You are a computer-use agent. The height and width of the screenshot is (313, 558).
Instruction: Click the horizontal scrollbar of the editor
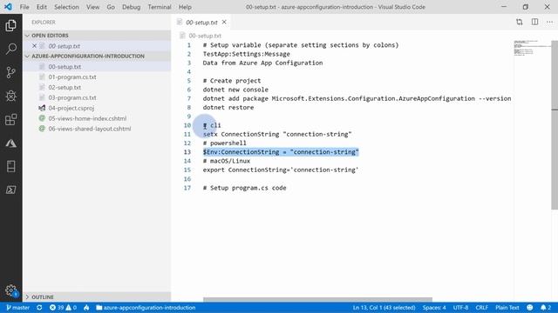(x=317, y=299)
